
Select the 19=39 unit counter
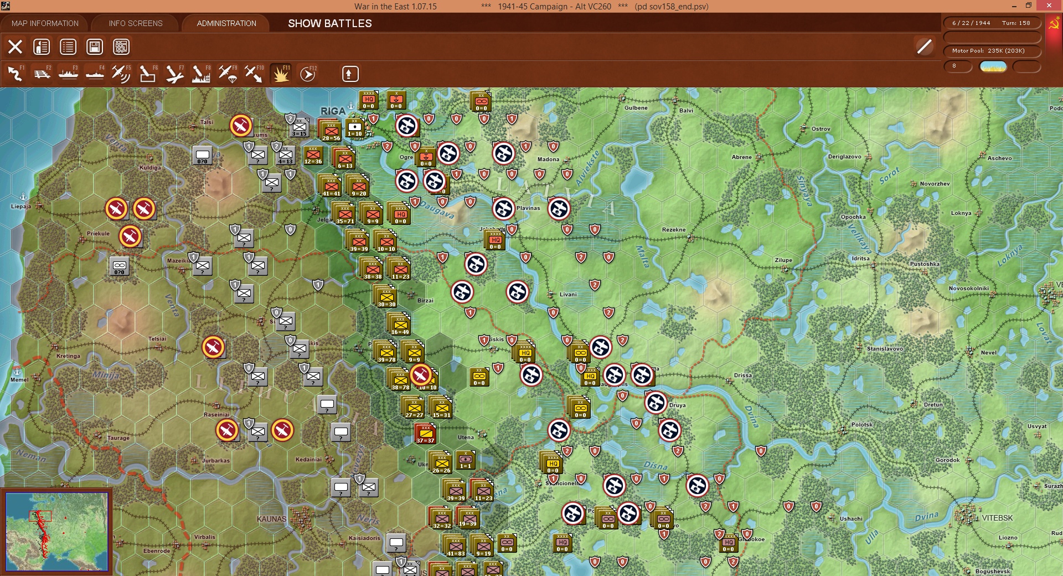(x=468, y=518)
